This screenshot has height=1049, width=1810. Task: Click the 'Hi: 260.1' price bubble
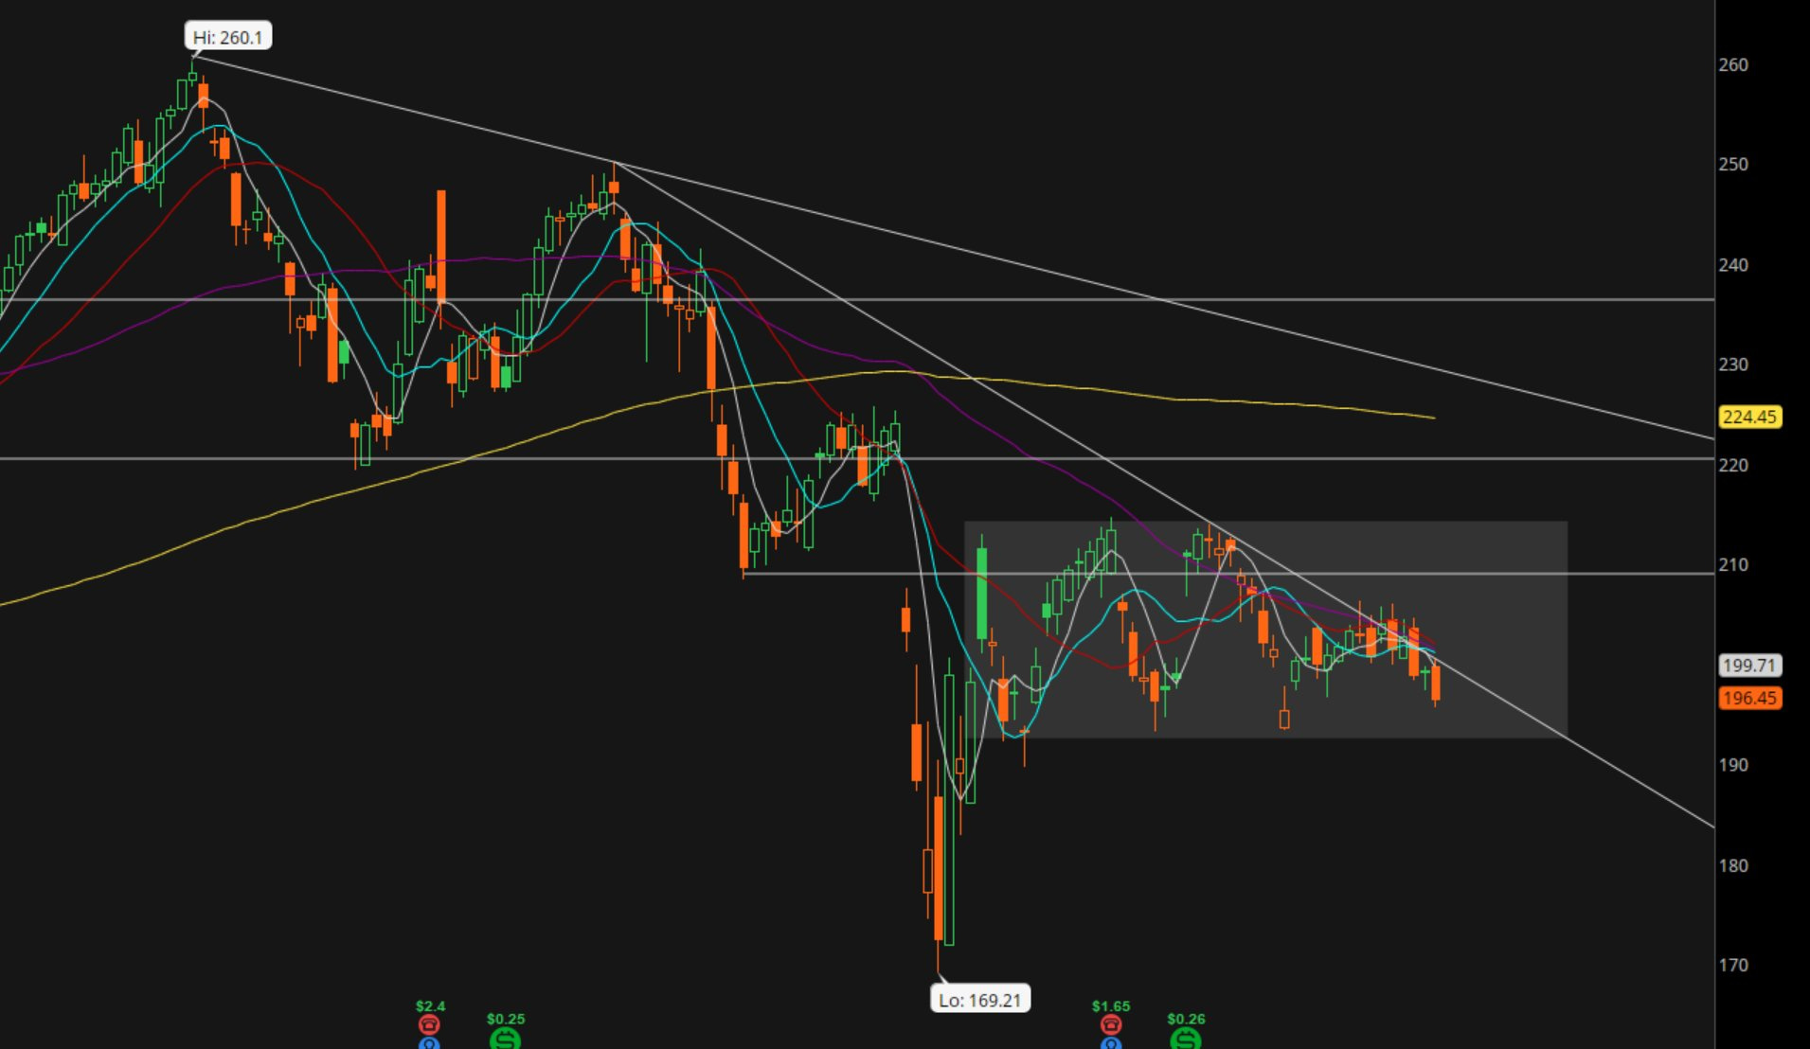[227, 37]
